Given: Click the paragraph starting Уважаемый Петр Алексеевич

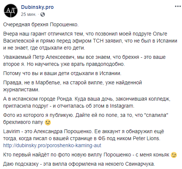Looking at the screenshot, I should [85, 61].
